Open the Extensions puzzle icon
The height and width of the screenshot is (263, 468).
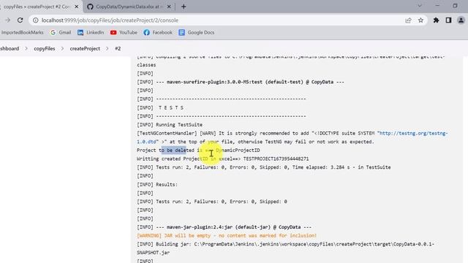point(436,20)
